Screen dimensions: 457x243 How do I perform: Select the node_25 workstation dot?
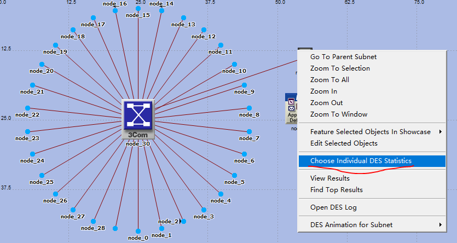[x=42, y=175]
